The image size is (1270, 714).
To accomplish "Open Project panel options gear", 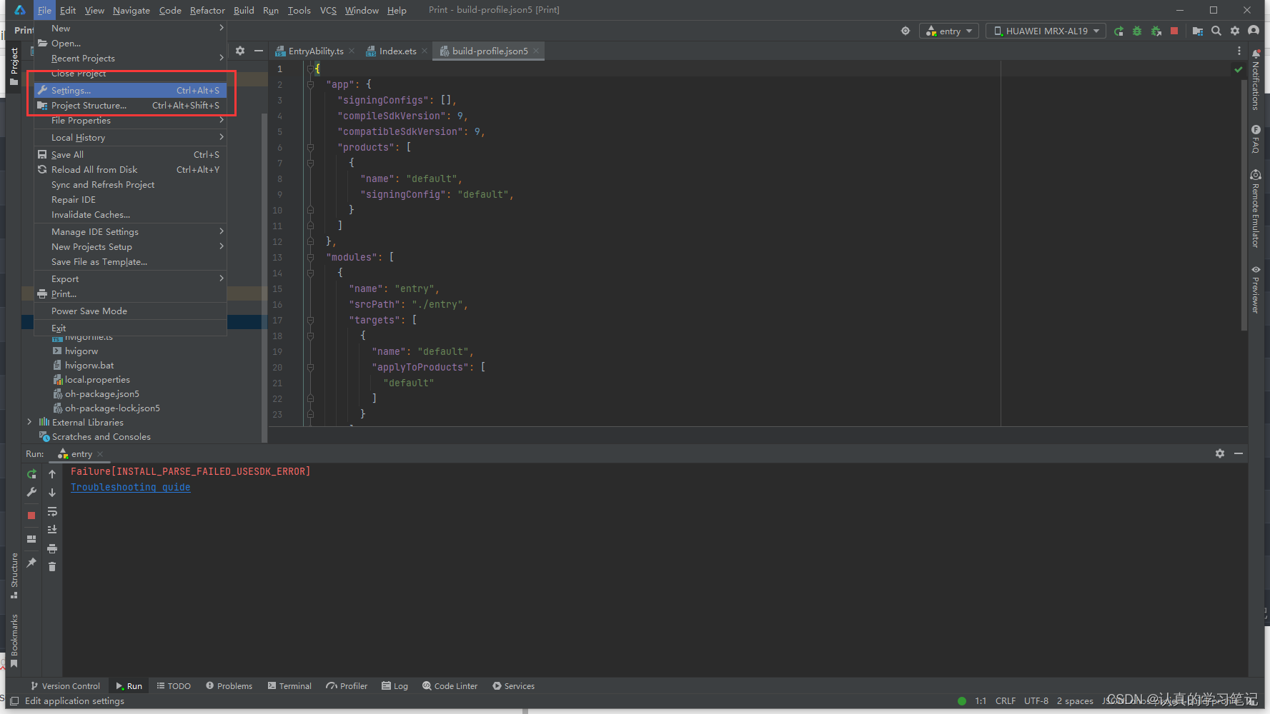I will [x=240, y=51].
